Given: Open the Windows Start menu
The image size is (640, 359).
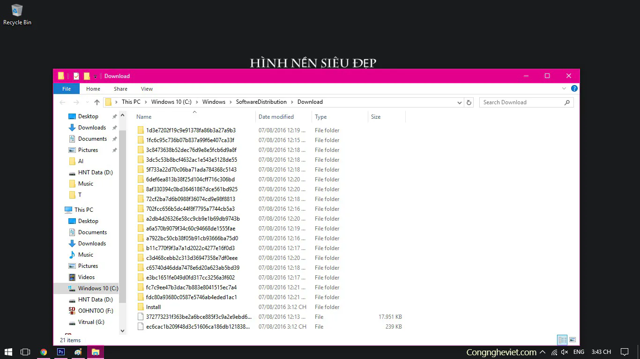Looking at the screenshot, I should (x=8, y=352).
